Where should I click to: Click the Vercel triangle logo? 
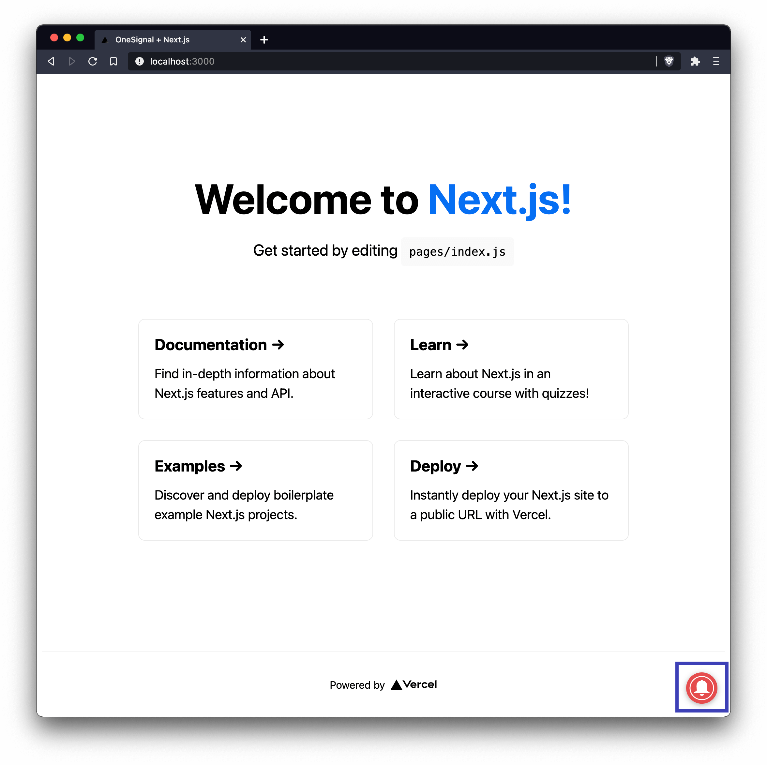point(396,685)
